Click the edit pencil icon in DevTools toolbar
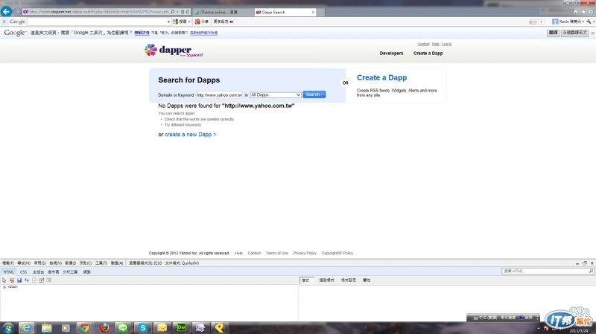The image size is (596, 334). point(42,280)
